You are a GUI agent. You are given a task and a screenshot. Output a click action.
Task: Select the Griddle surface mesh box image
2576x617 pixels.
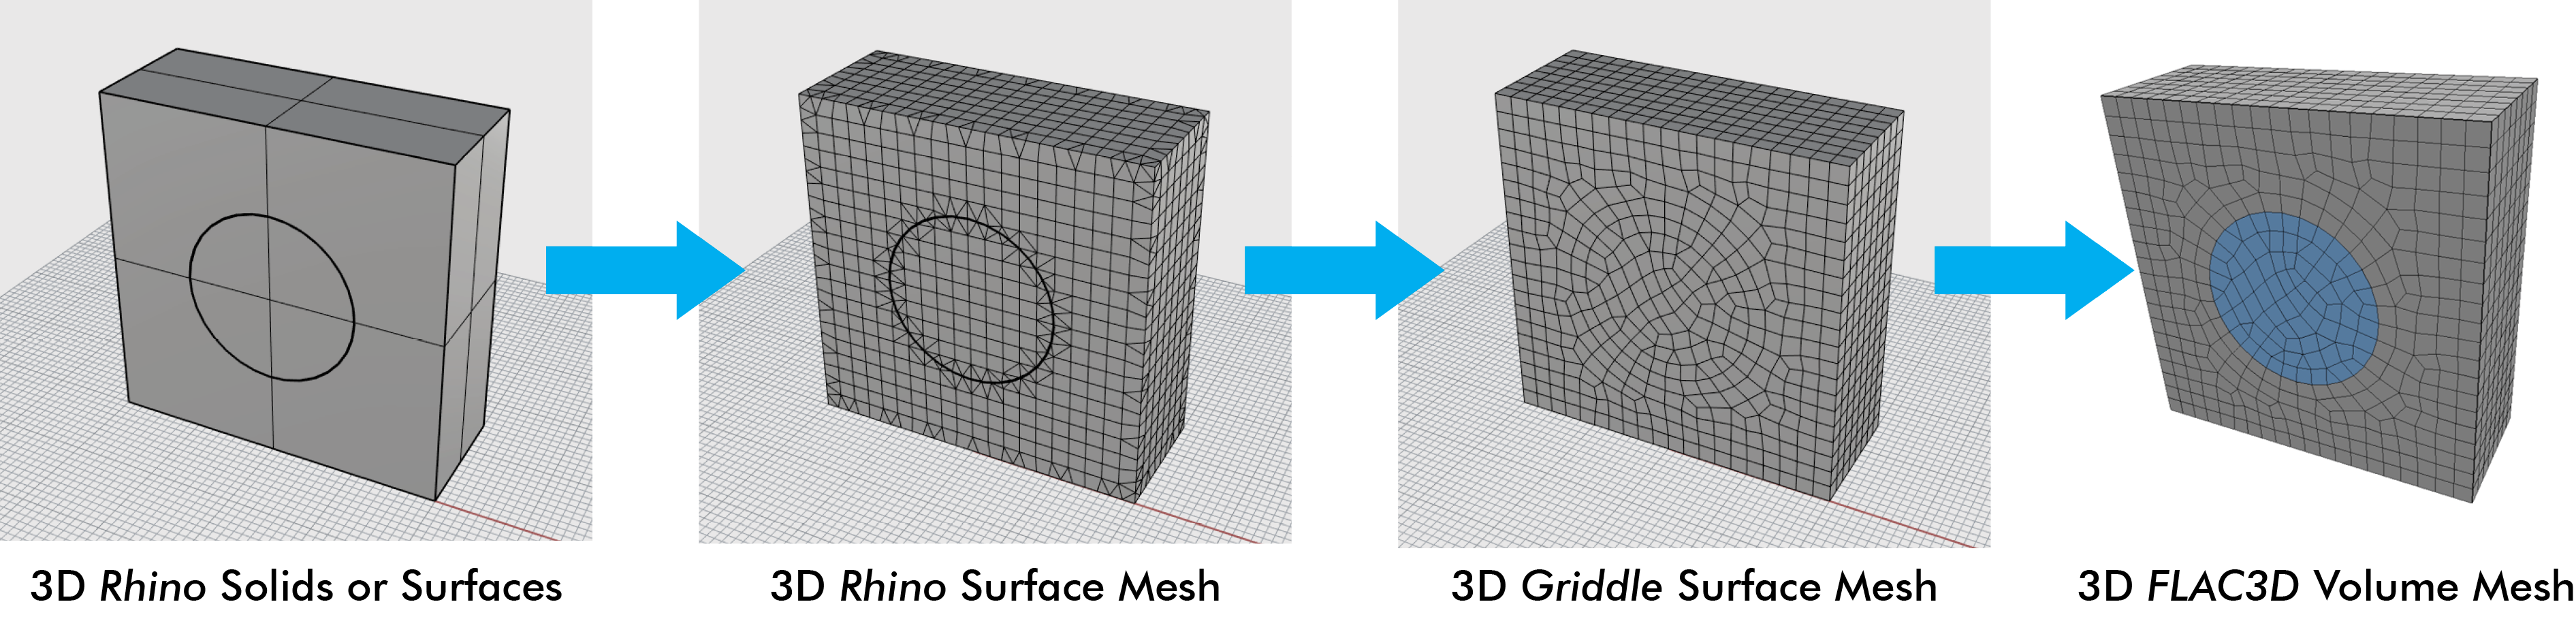(x=1694, y=273)
